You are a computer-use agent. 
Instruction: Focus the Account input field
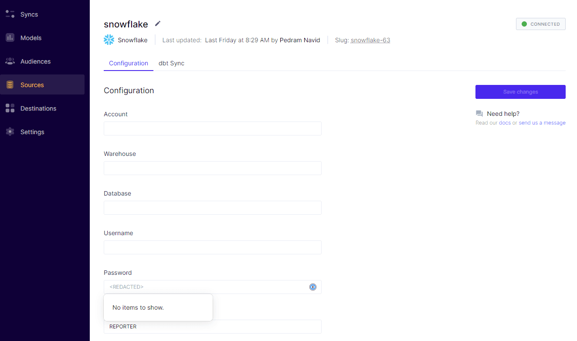click(213, 128)
